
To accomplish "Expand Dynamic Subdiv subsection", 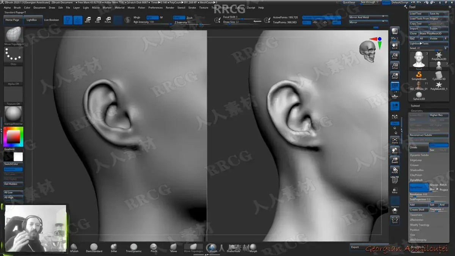I will pos(419,155).
